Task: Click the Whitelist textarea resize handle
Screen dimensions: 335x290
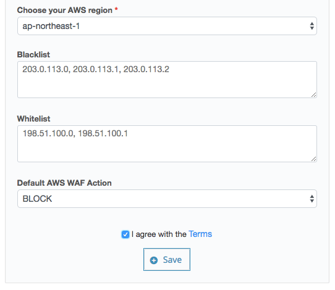Action: coord(313,159)
